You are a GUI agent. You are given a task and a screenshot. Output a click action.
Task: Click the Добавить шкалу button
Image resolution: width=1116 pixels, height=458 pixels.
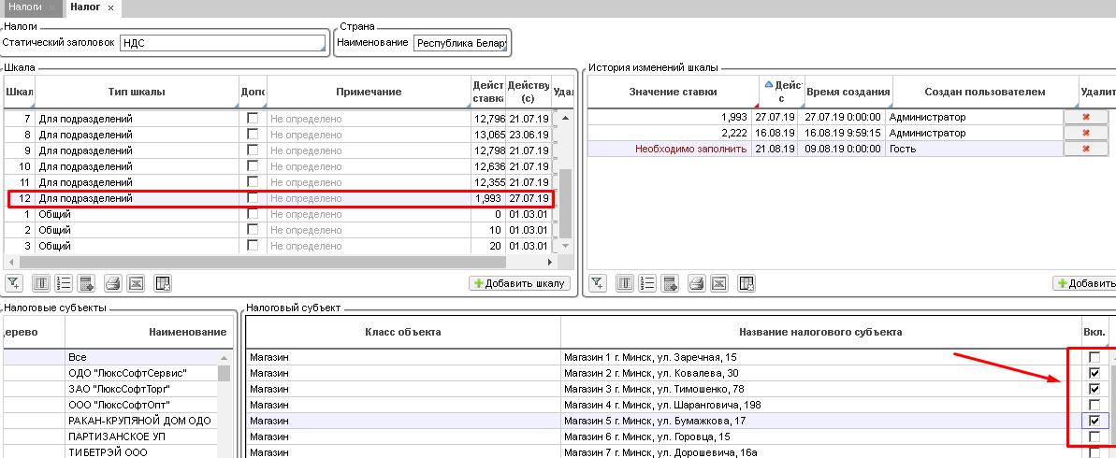coord(520,283)
